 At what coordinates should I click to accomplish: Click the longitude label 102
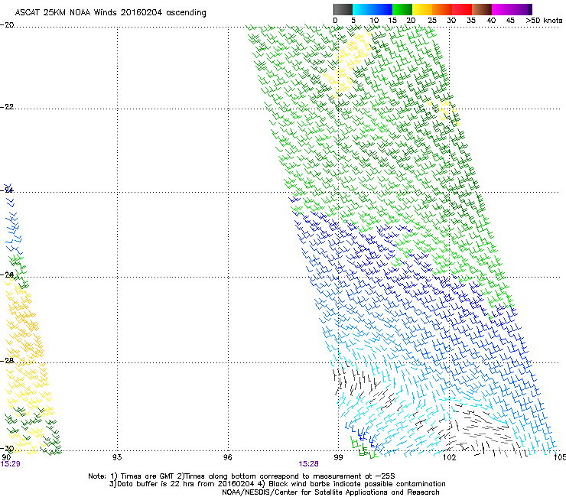(449, 457)
